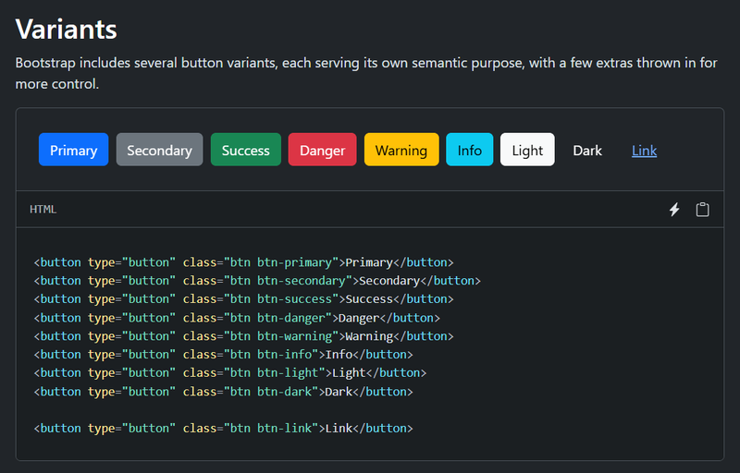
Task: Click the white Light button
Action: click(x=527, y=150)
